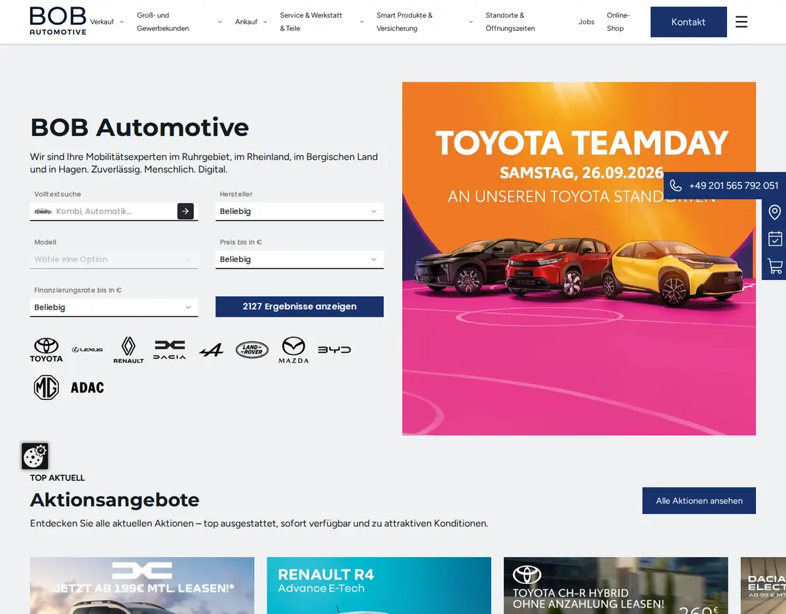Select the Dacia brand logo
Viewport: 786px width, 614px height.
[x=170, y=350]
